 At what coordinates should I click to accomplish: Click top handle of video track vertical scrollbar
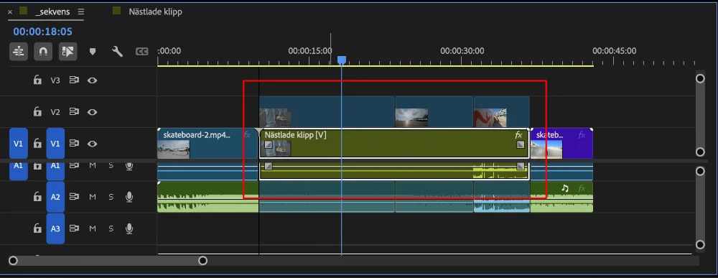700,79
